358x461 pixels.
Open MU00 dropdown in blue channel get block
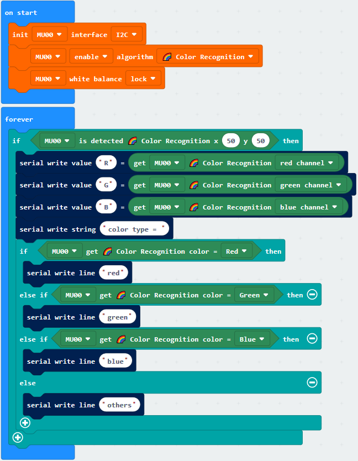click(x=167, y=207)
